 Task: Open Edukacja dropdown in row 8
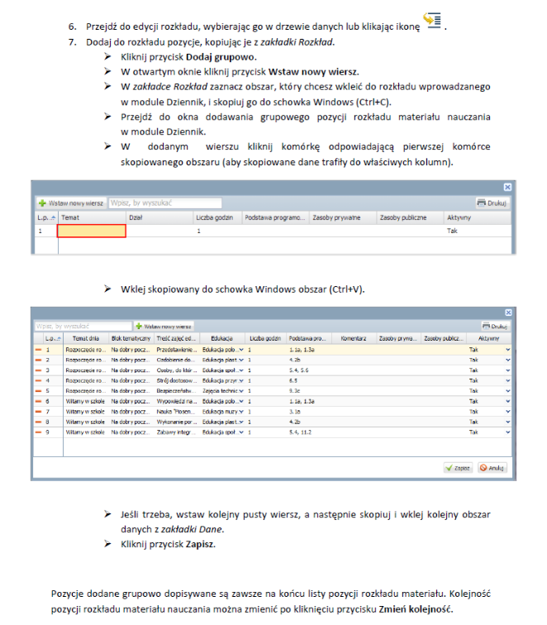point(241,422)
